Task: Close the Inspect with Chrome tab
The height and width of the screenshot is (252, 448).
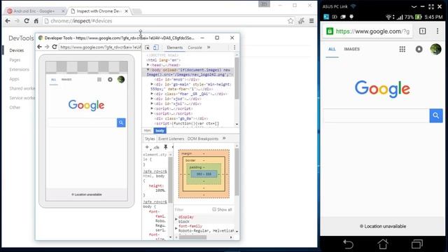Action: point(126,11)
